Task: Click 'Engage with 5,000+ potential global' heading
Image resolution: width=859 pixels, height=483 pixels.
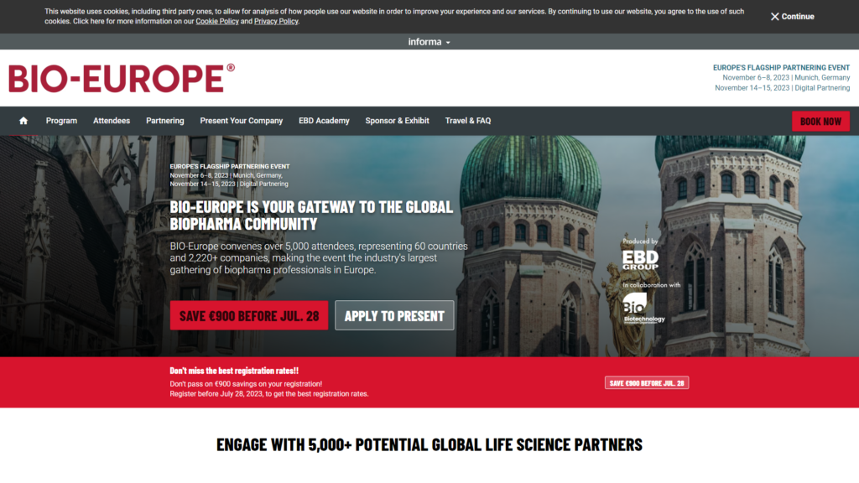Action: coord(429,444)
